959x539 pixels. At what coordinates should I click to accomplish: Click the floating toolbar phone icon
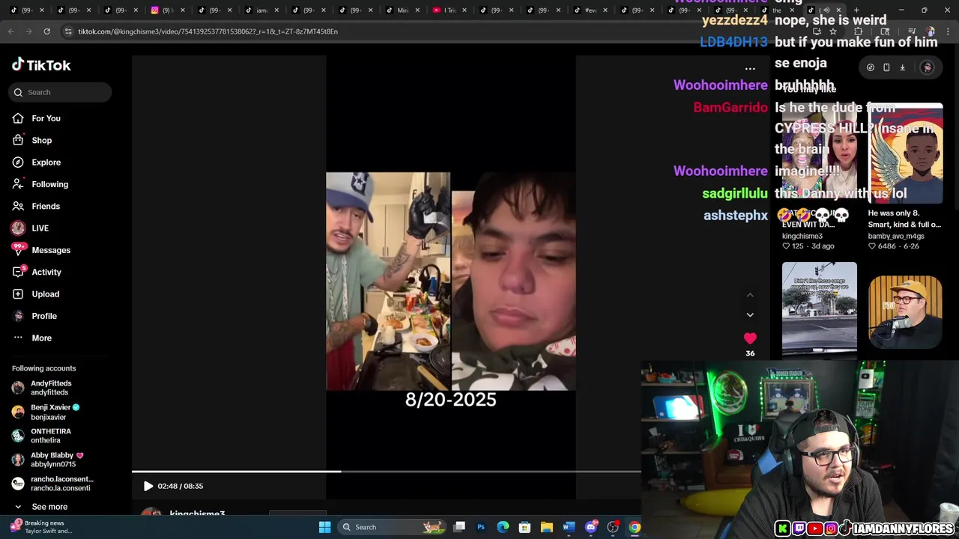pos(886,67)
